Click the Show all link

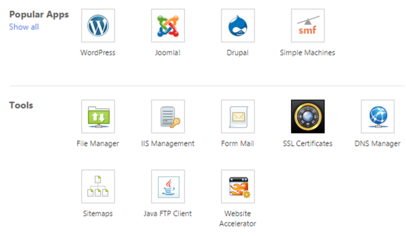click(24, 27)
